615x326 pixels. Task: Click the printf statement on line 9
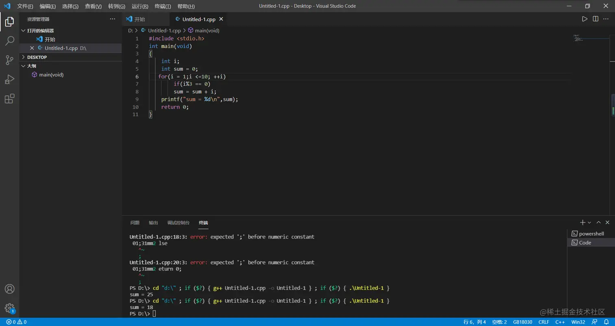[x=199, y=99]
